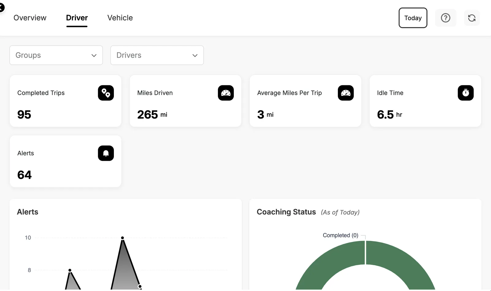Click the 6.5 hr idle time value

point(389,114)
